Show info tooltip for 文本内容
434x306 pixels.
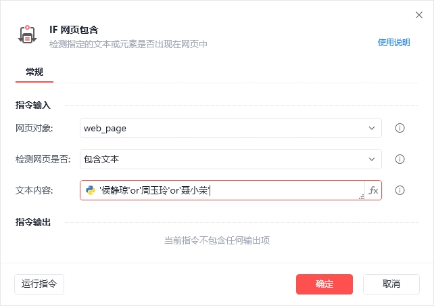click(x=400, y=190)
